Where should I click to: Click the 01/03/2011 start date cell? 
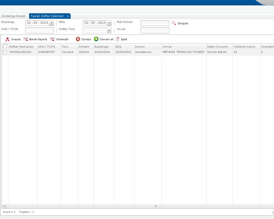pos(103,52)
